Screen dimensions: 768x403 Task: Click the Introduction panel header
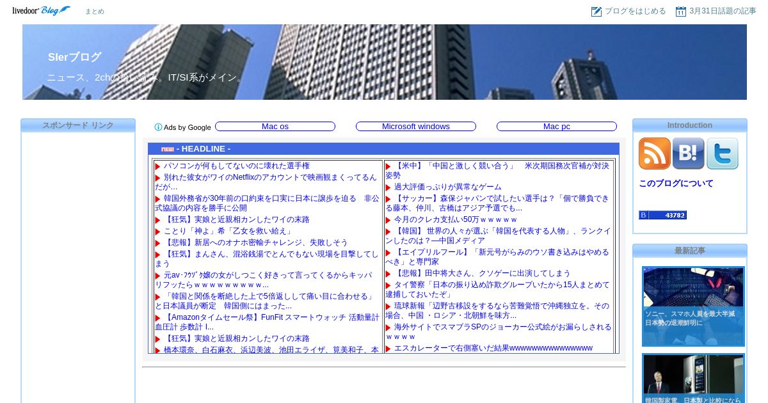pyautogui.click(x=690, y=125)
